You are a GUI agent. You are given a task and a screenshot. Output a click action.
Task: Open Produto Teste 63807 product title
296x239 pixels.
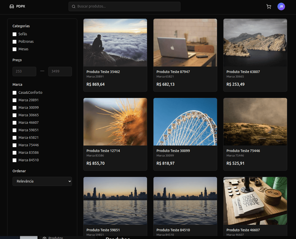pyautogui.click(x=243, y=72)
